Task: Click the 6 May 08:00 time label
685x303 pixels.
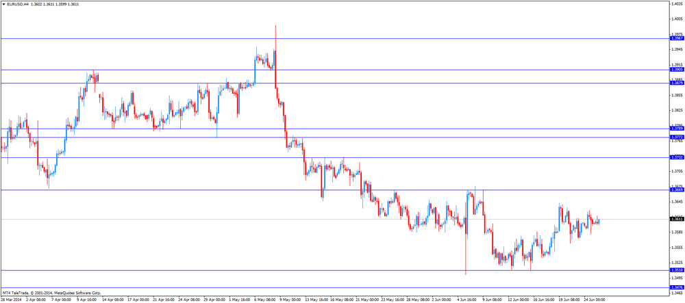Action: [x=264, y=300]
